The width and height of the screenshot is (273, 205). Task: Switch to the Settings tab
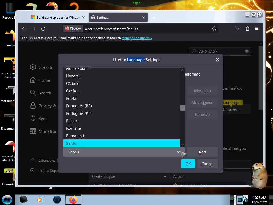pos(118,17)
